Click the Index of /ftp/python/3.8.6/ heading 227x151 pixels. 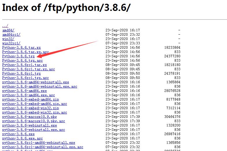tap(66, 8)
